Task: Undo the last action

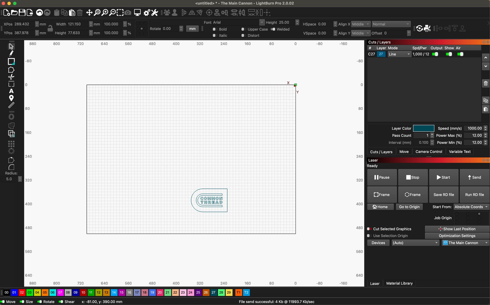Action: [x=39, y=12]
